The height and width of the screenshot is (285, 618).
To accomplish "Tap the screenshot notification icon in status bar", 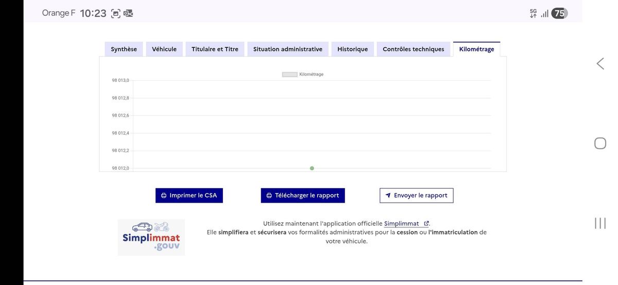I will [x=116, y=13].
